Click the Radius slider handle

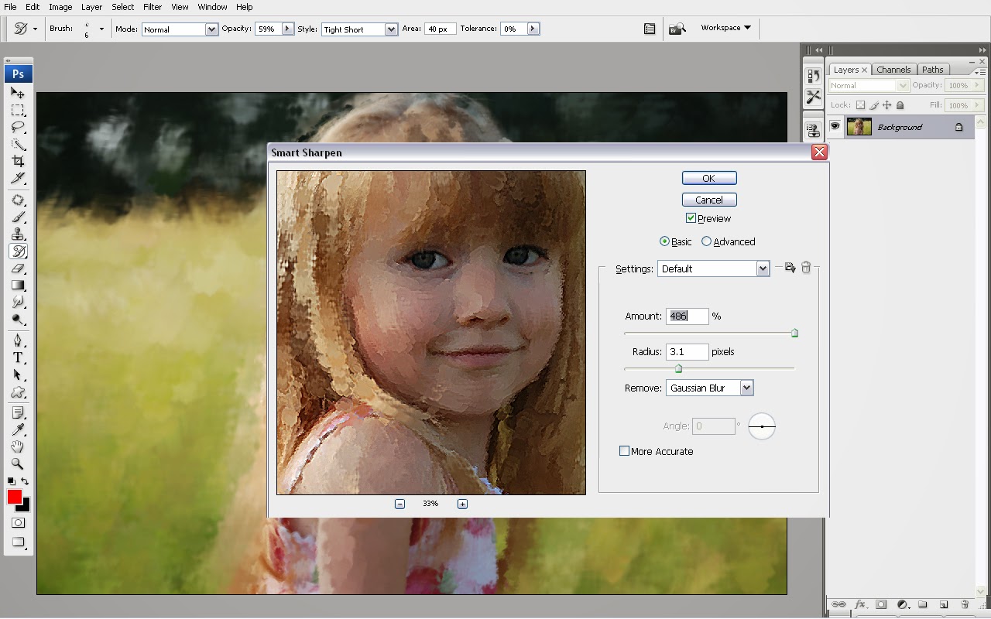click(x=678, y=368)
